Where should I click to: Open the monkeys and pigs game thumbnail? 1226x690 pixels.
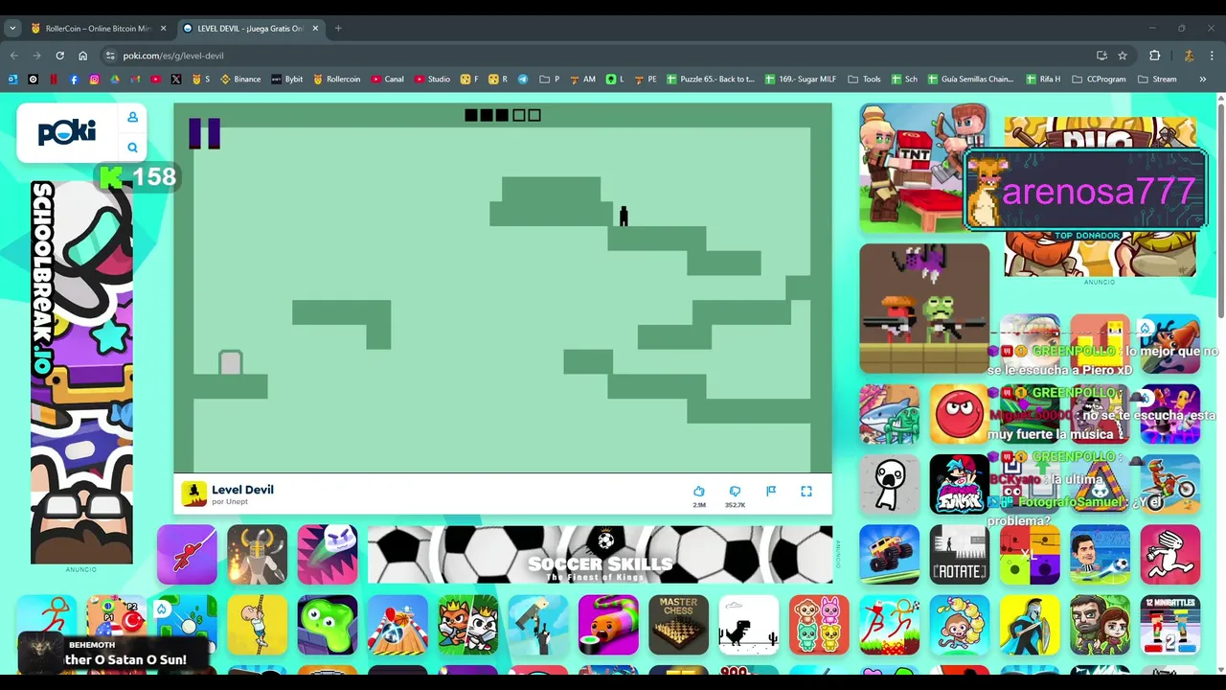pyautogui.click(x=819, y=625)
